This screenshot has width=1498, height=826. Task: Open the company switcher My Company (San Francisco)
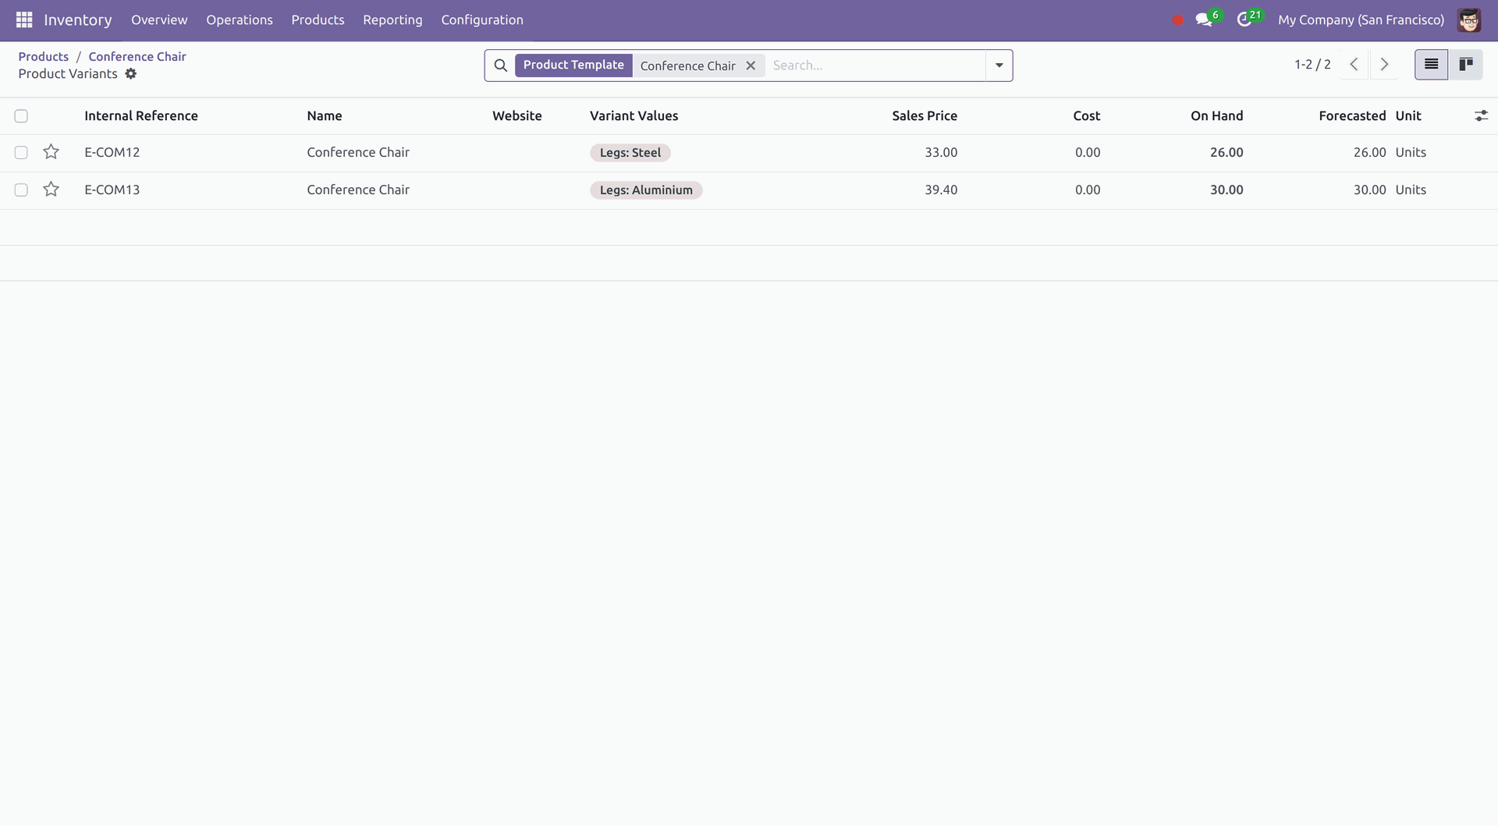[x=1361, y=19]
